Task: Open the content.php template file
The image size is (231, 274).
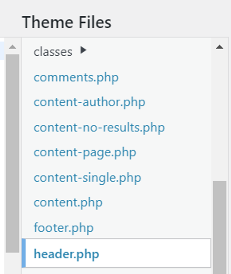Action: click(68, 203)
